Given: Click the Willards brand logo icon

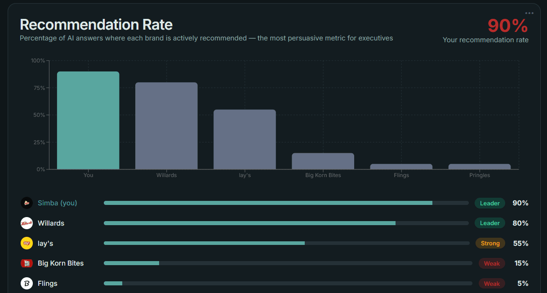Looking at the screenshot, I should [x=27, y=223].
